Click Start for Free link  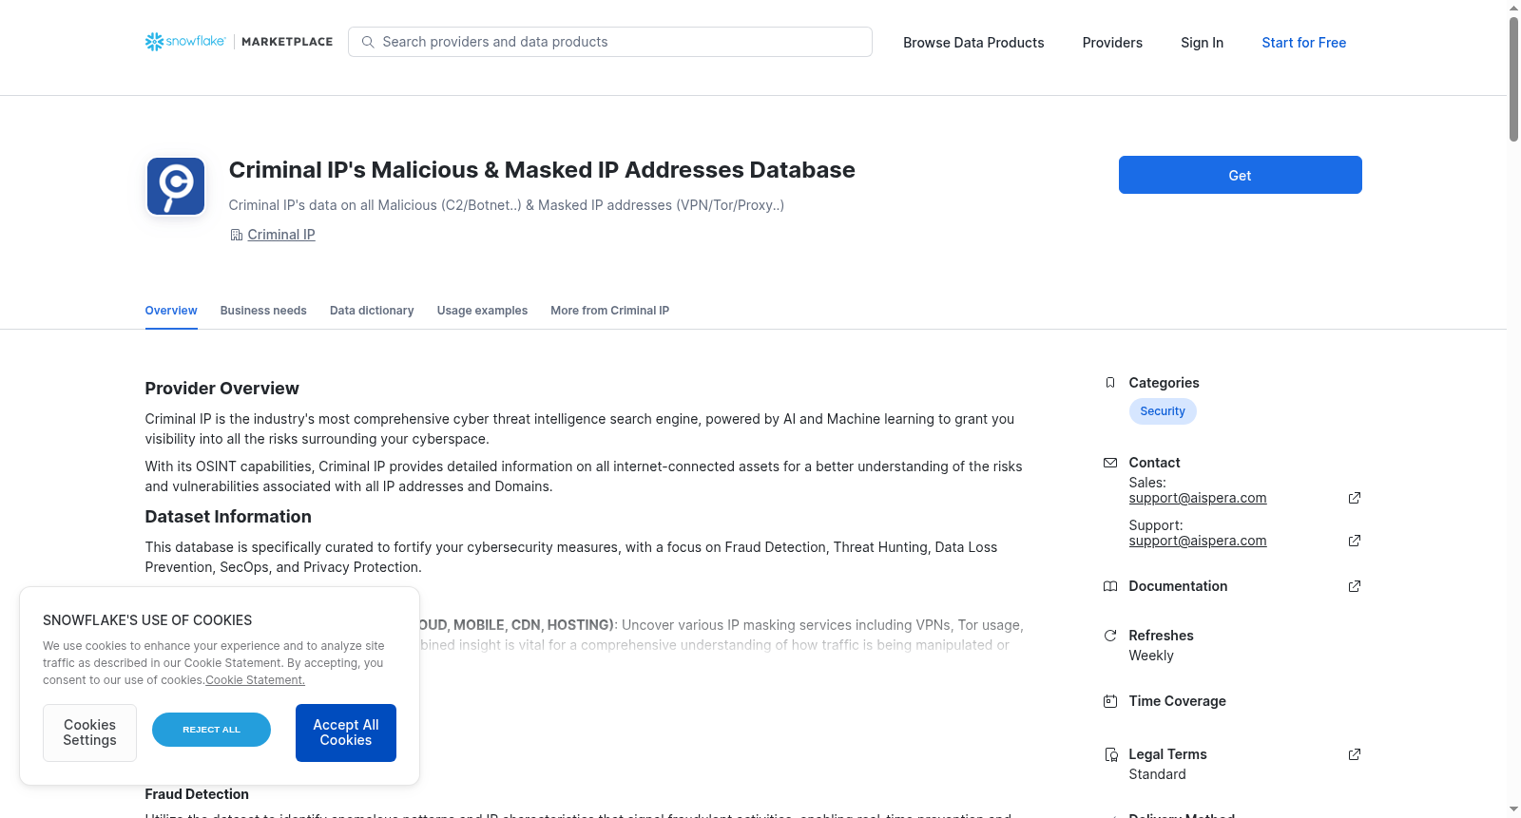1303,43
